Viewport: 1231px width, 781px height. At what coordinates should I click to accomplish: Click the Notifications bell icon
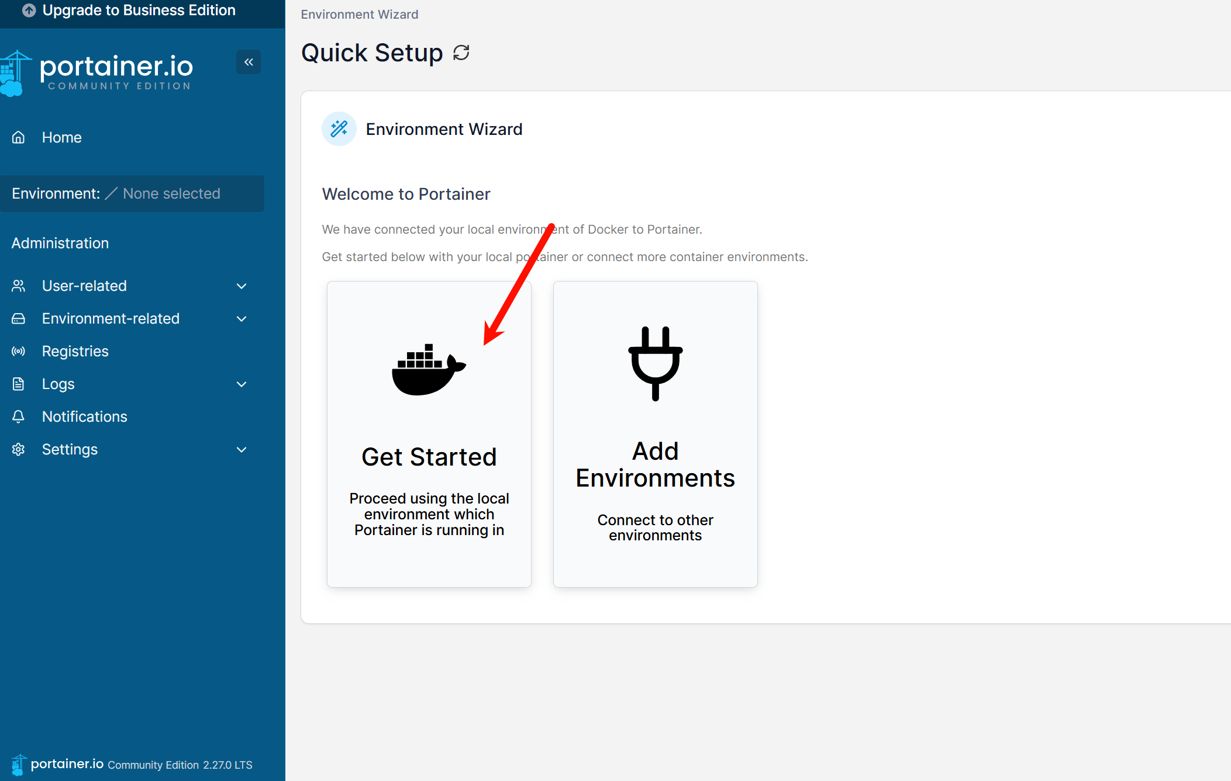pos(19,416)
